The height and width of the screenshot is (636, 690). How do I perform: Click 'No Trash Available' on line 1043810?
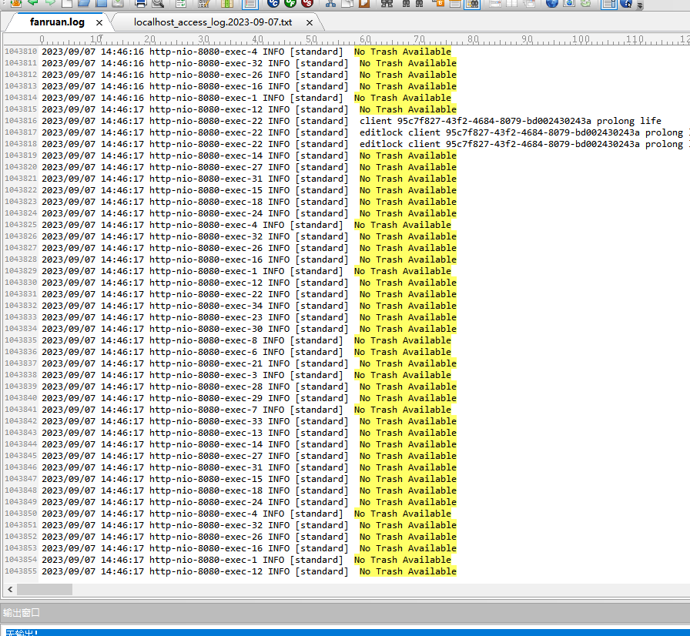click(x=403, y=52)
